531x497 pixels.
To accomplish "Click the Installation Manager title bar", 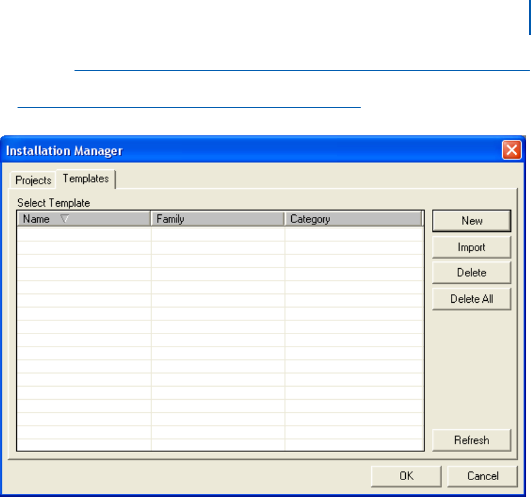I will point(250,150).
